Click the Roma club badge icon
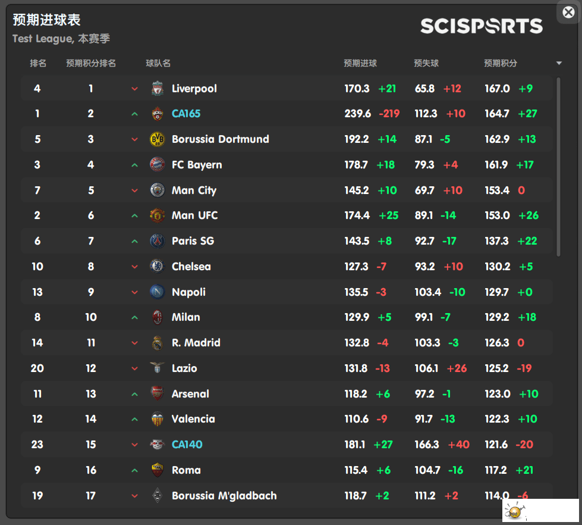Viewport: 582px width, 525px height. click(157, 470)
